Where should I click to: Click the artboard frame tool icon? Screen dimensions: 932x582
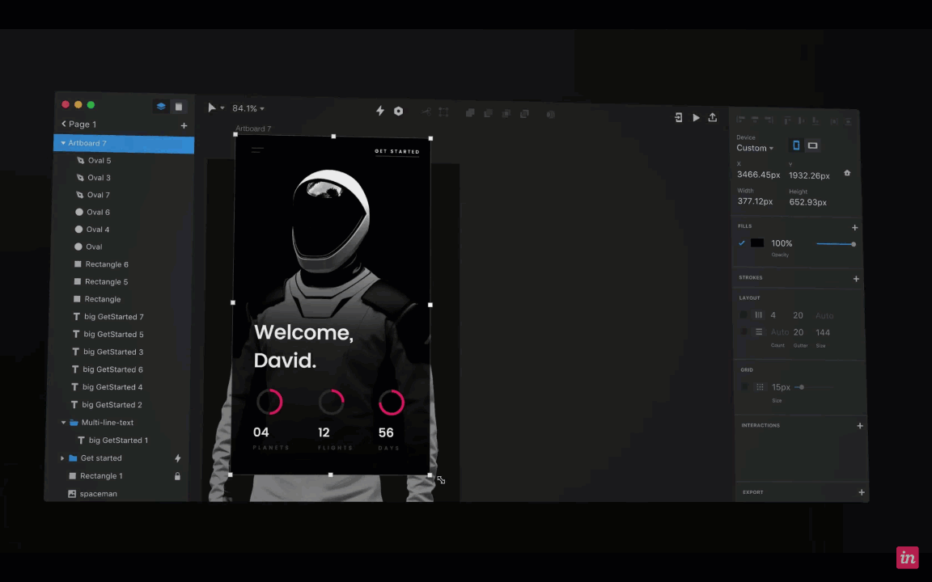[443, 112]
